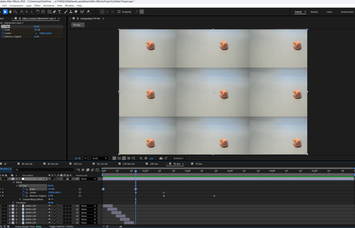Viewport: 355px width, 228px height.
Task: Open the composition mini-flowchart icon
Action: click(78, 170)
